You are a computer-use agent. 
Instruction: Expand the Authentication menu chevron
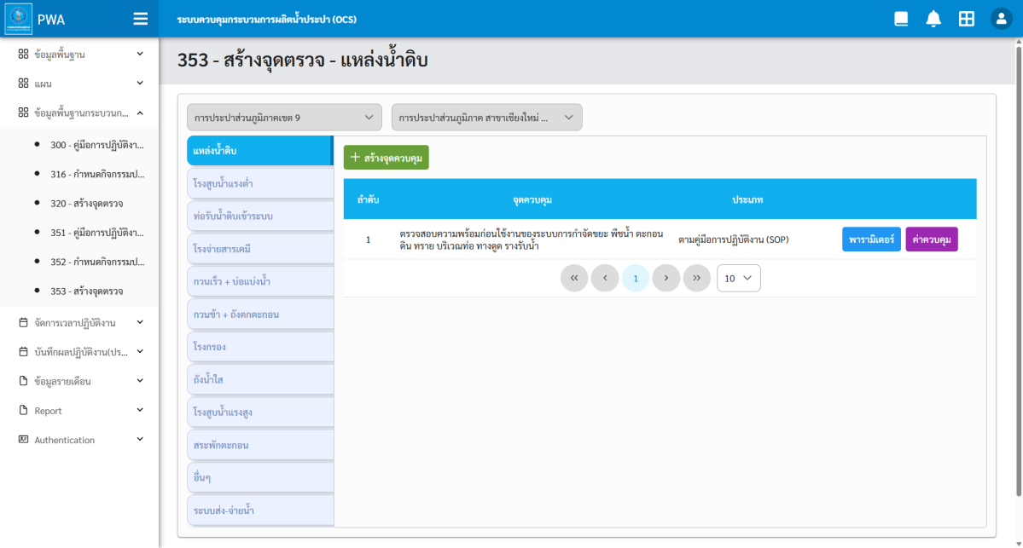tap(140, 440)
